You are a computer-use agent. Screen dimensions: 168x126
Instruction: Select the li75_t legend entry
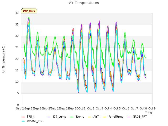(28, 117)
